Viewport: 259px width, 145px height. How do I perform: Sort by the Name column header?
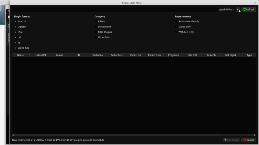coord(22,55)
